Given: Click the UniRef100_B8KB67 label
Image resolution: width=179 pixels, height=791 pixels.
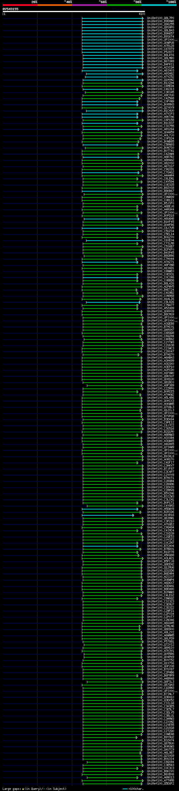Looking at the screenshot, I should coord(161,191).
